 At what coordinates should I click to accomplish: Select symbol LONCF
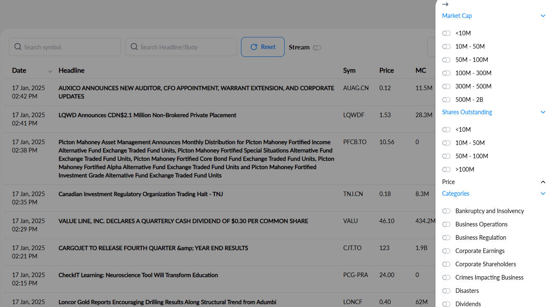tap(353, 302)
